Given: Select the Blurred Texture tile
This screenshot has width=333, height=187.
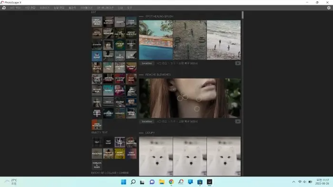Looking at the screenshot, I should (97, 113).
